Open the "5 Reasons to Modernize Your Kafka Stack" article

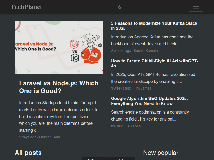coord(154,26)
